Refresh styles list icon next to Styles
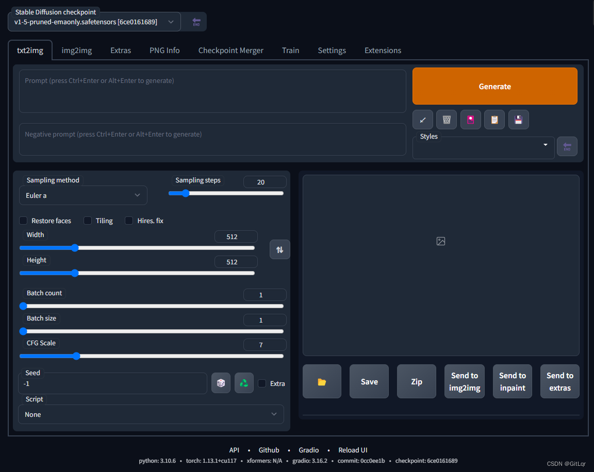This screenshot has width=594, height=472. point(567,146)
